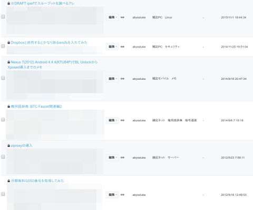The image size is (253, 210).
Task: Click the lock icon beside the 050番号 post
Action: tap(8, 181)
